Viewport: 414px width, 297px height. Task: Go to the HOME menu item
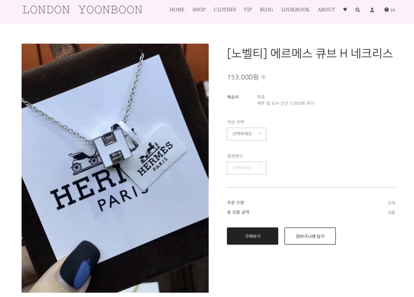pos(177,10)
